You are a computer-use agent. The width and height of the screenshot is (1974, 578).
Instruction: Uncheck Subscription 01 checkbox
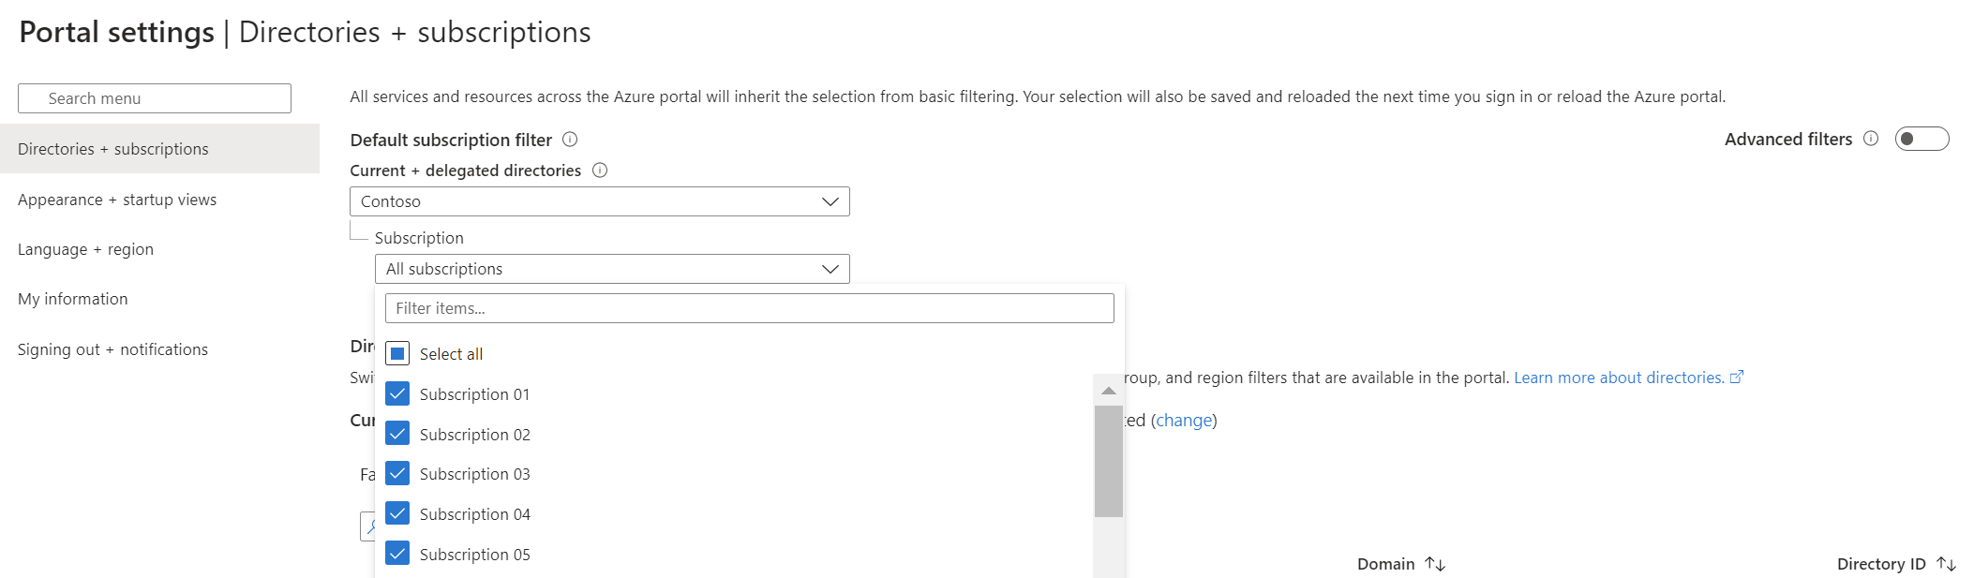pyautogui.click(x=397, y=393)
